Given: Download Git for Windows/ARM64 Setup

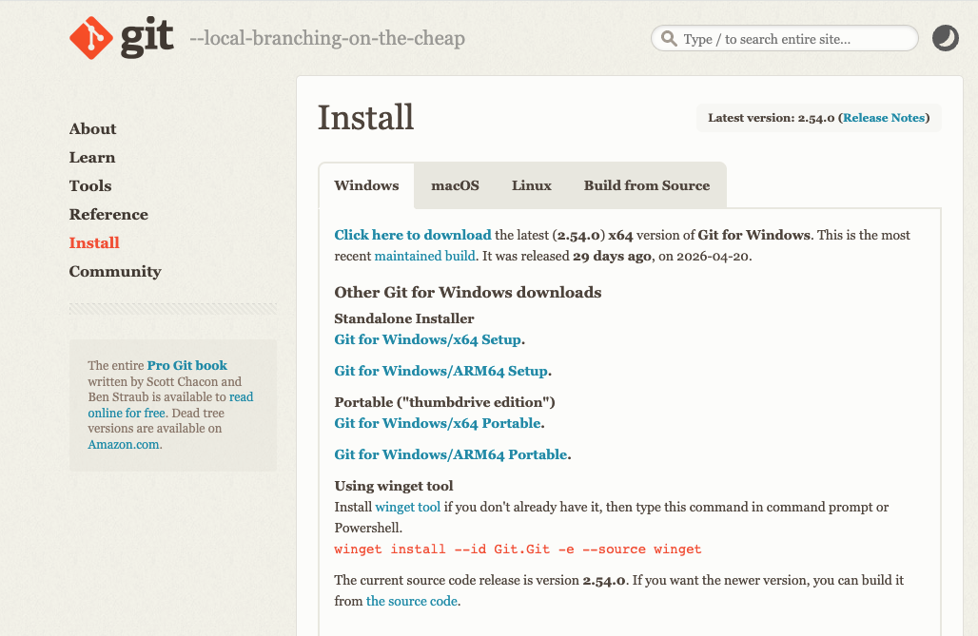Looking at the screenshot, I should point(441,371).
